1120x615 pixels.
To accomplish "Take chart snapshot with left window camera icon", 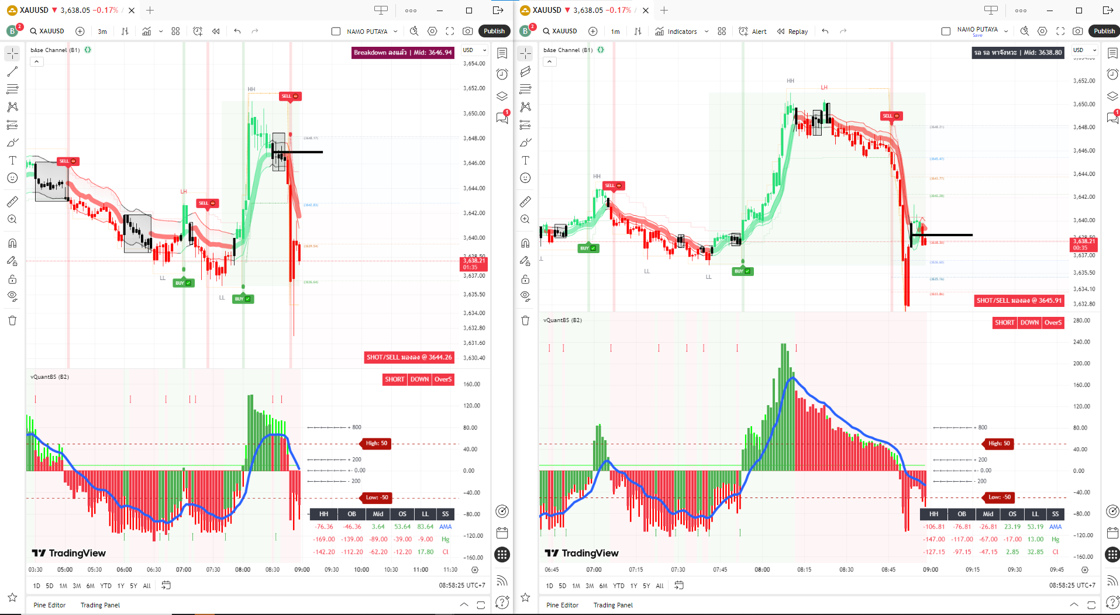I will [467, 32].
